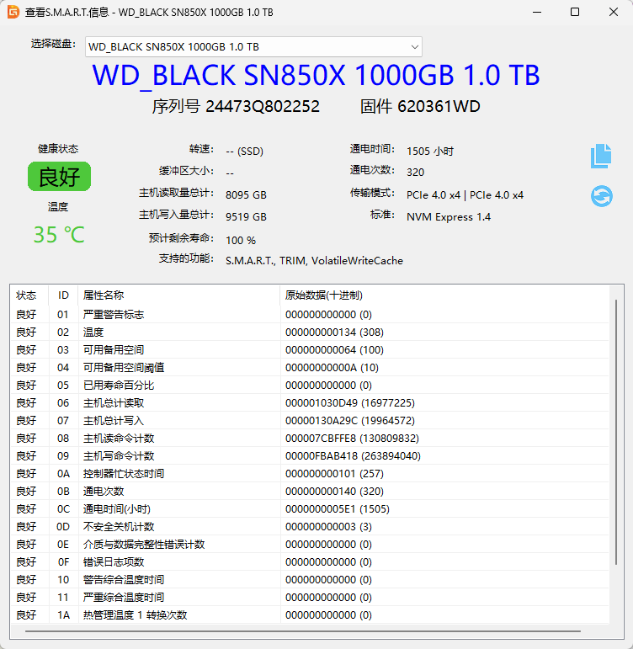Open the disk selection dropdown

(253, 47)
